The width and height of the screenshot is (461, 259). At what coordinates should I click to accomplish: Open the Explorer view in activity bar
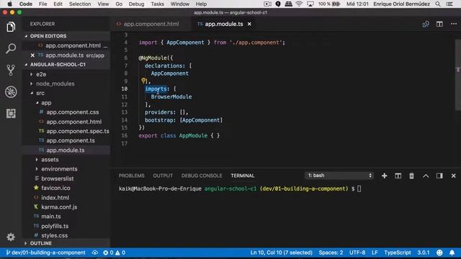11,27
